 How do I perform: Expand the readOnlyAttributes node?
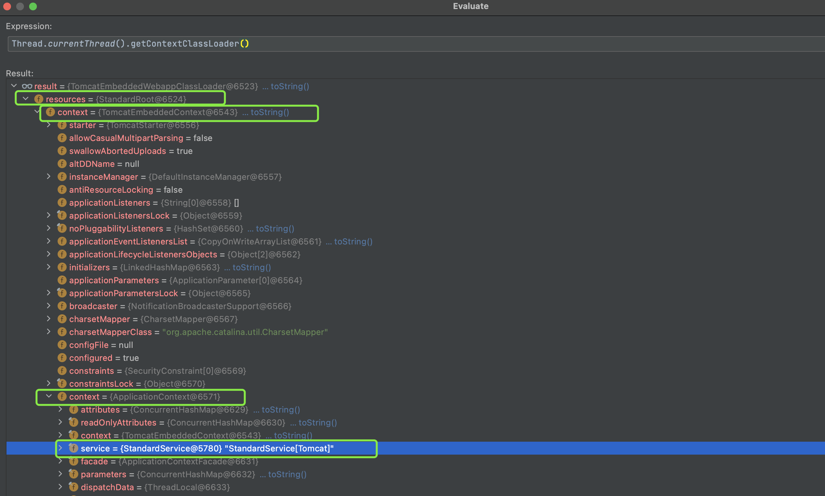click(60, 422)
